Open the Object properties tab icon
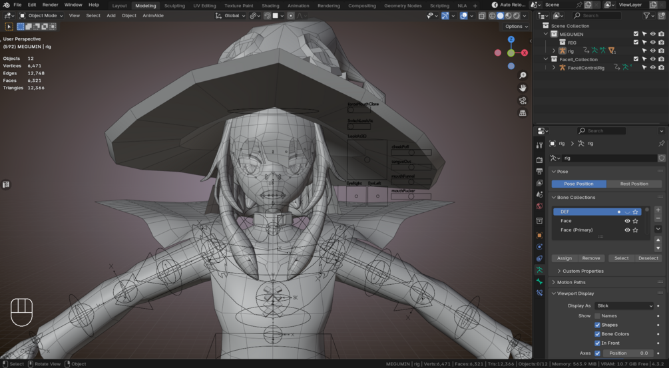 pos(539,236)
